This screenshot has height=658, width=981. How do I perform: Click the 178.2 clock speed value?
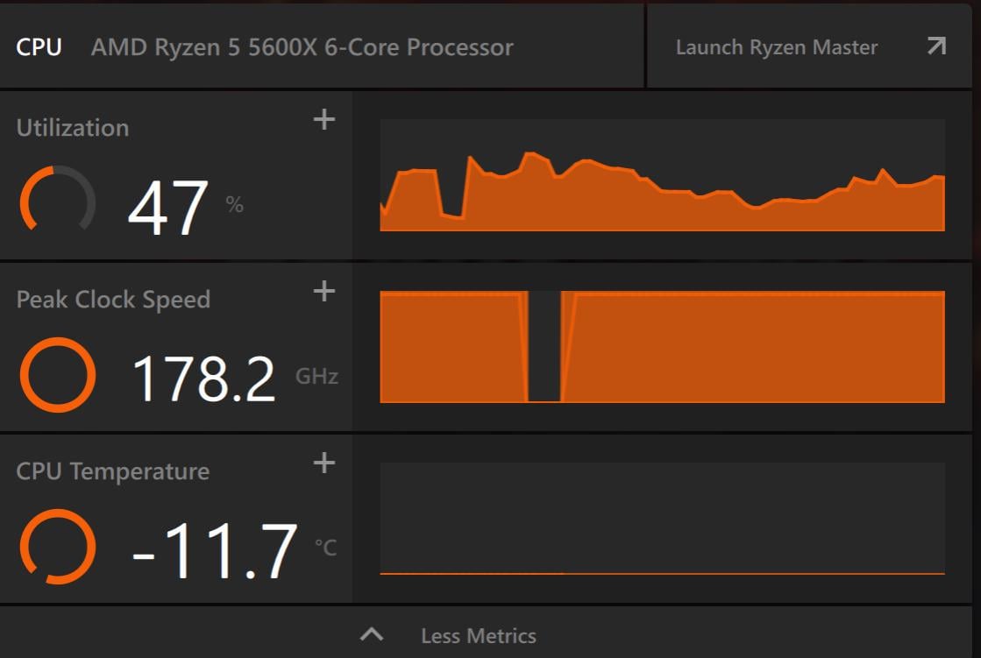point(204,379)
